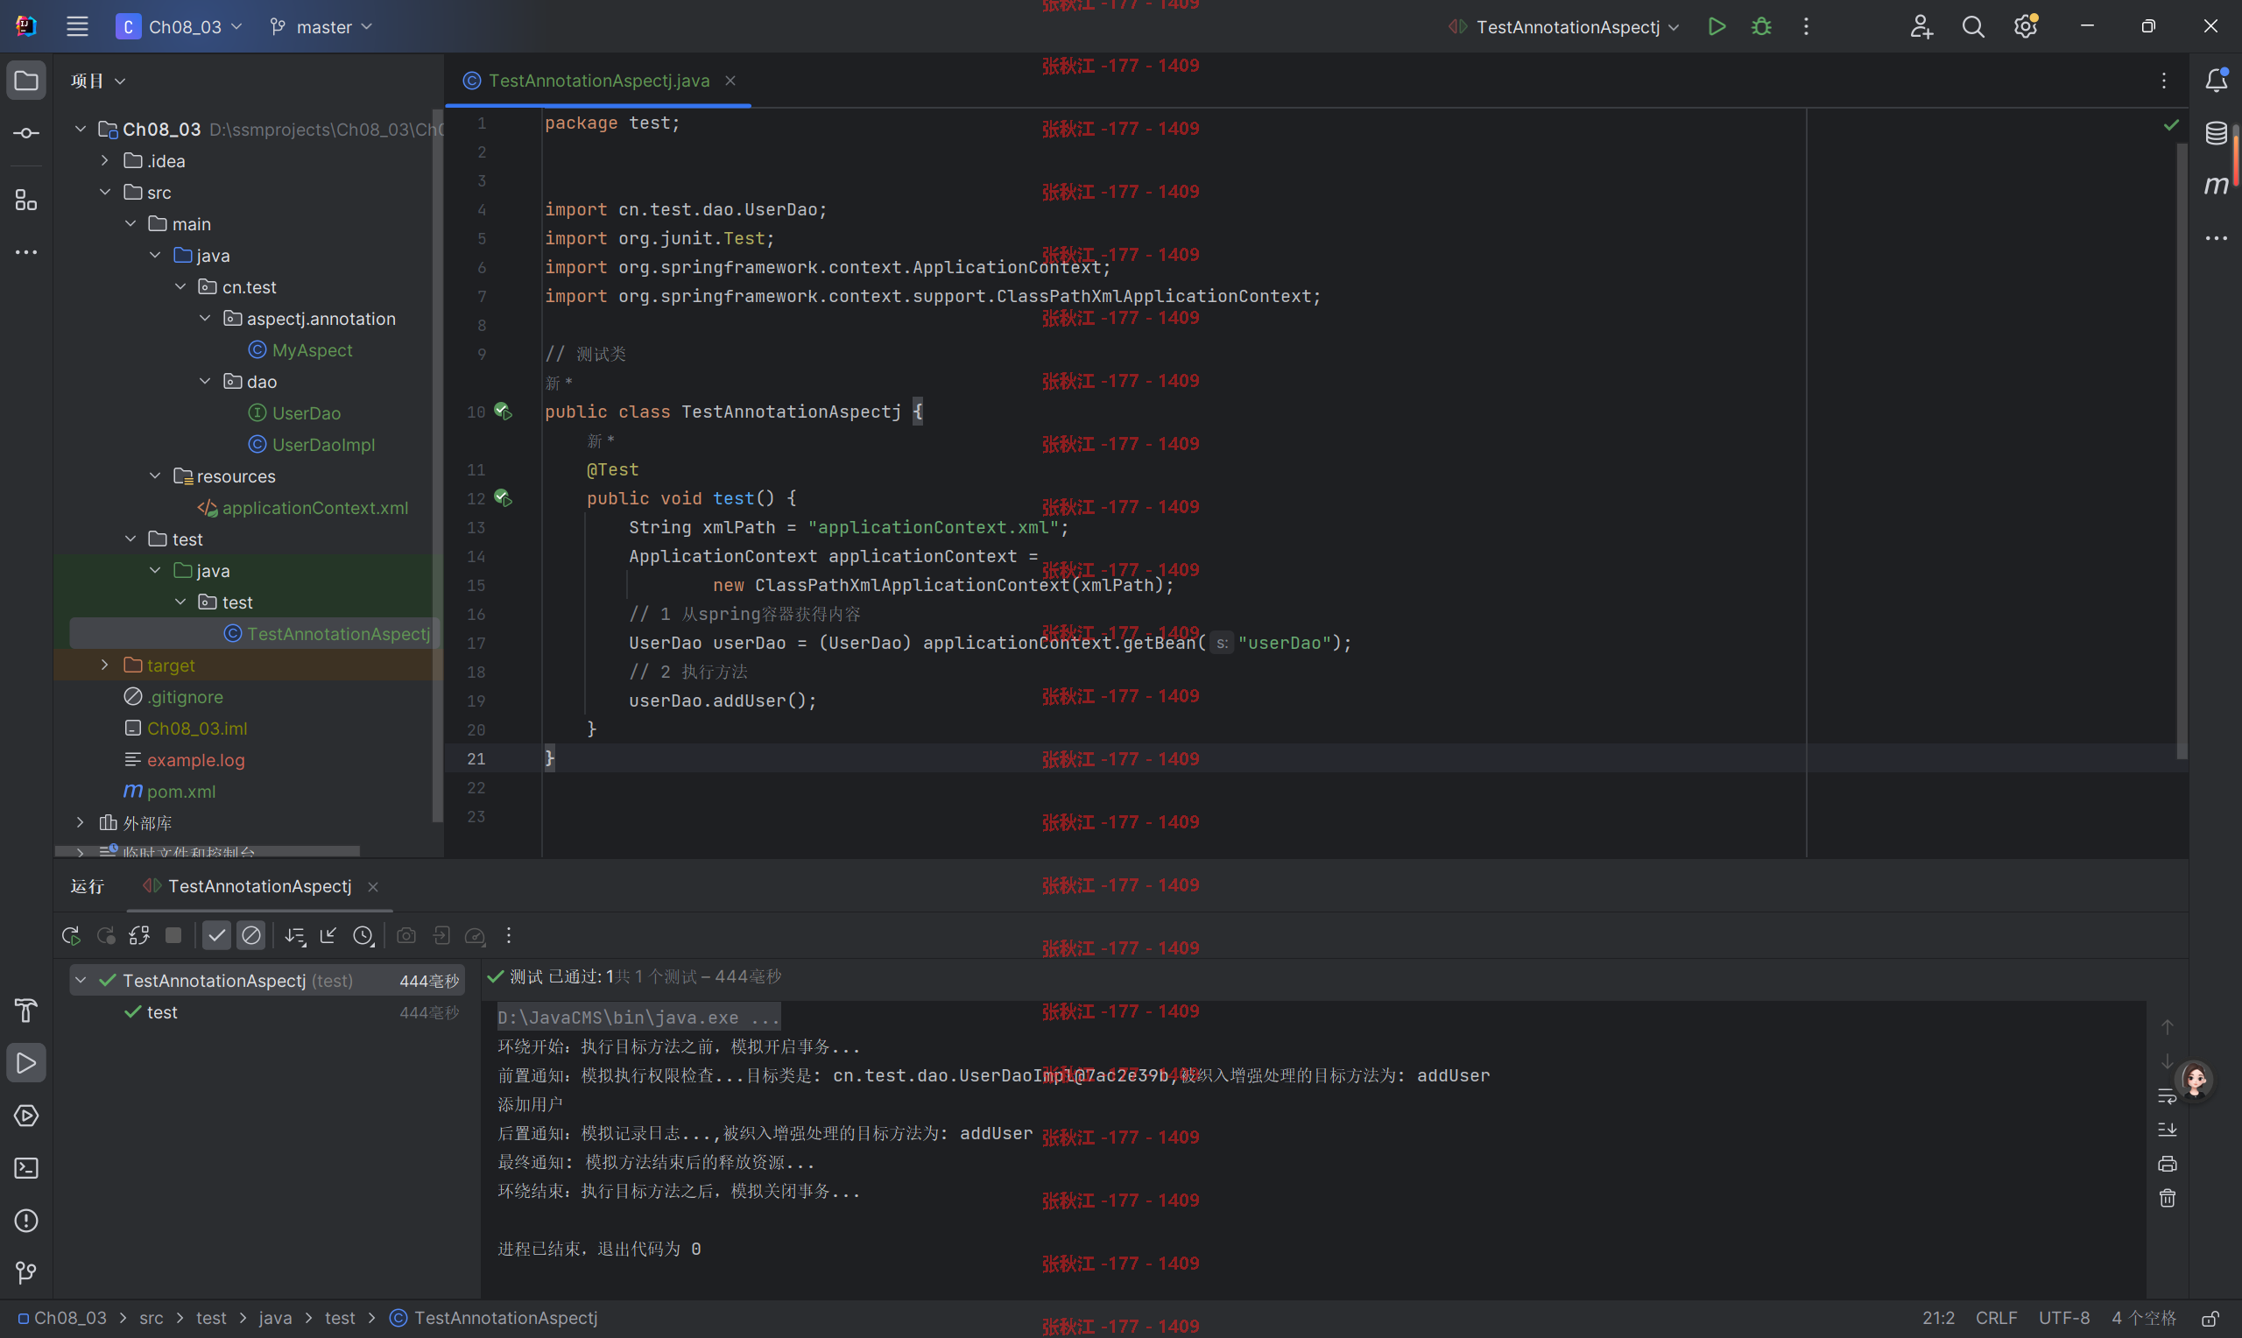The height and width of the screenshot is (1338, 2242).
Task: Stop the running process
Action: tap(173, 936)
